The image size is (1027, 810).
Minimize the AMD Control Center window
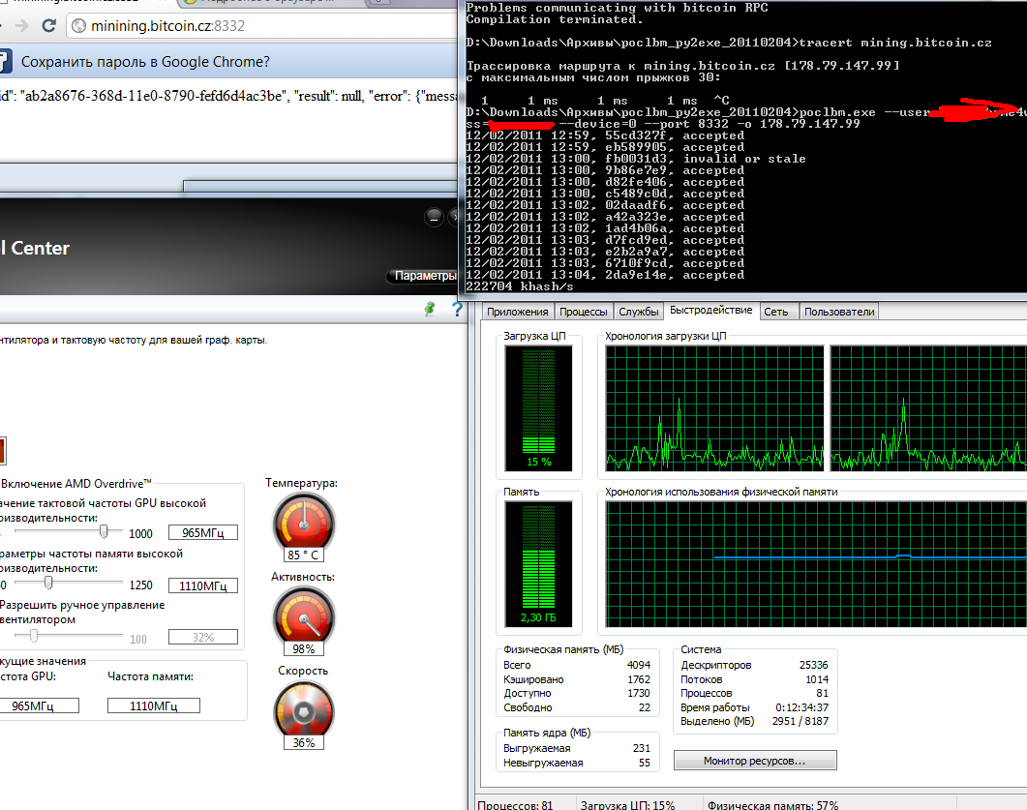(x=434, y=217)
